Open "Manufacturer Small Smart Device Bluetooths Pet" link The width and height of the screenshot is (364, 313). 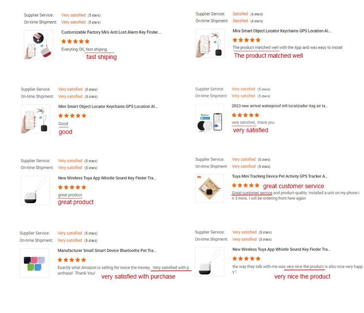107,250
